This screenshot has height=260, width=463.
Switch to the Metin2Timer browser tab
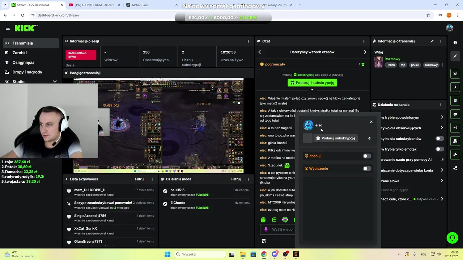click(152, 5)
